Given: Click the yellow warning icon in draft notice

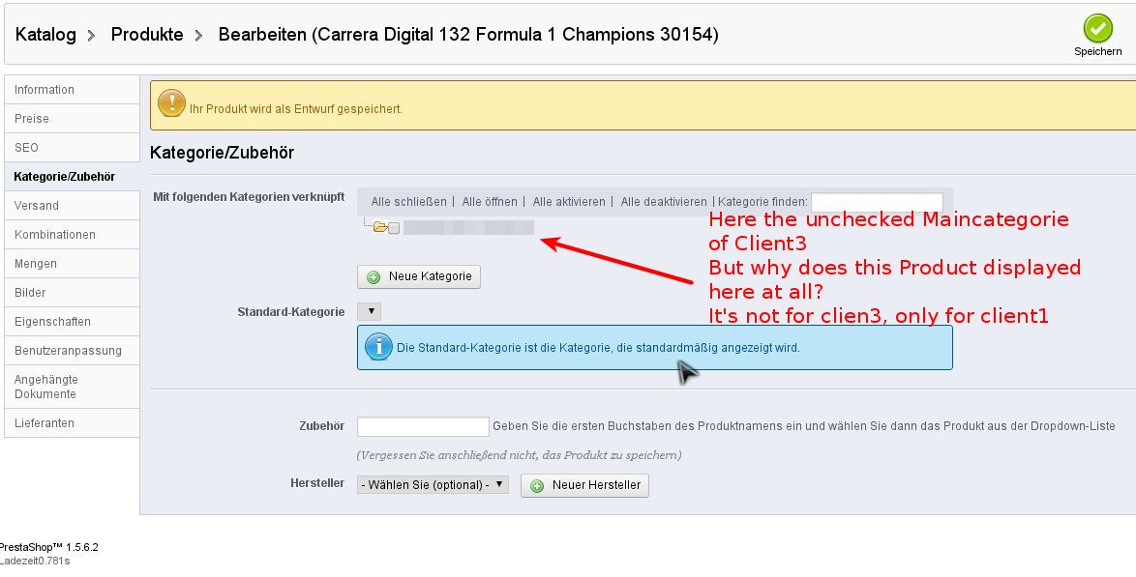Looking at the screenshot, I should (x=171, y=102).
